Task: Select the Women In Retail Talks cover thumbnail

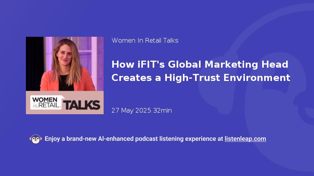Action: 65,75
